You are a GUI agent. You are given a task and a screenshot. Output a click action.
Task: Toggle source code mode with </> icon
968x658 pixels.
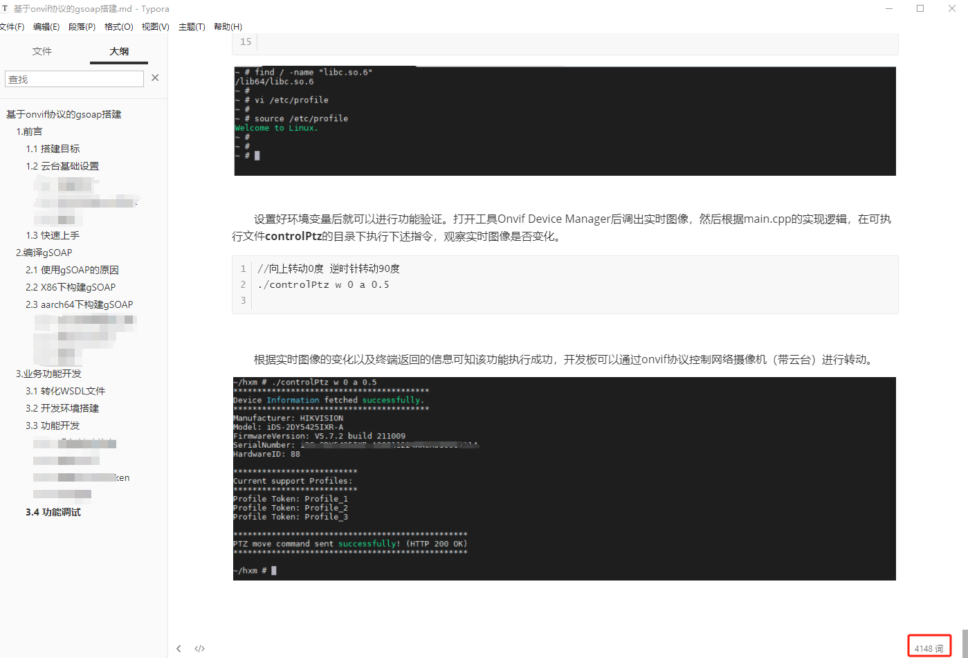point(199,648)
